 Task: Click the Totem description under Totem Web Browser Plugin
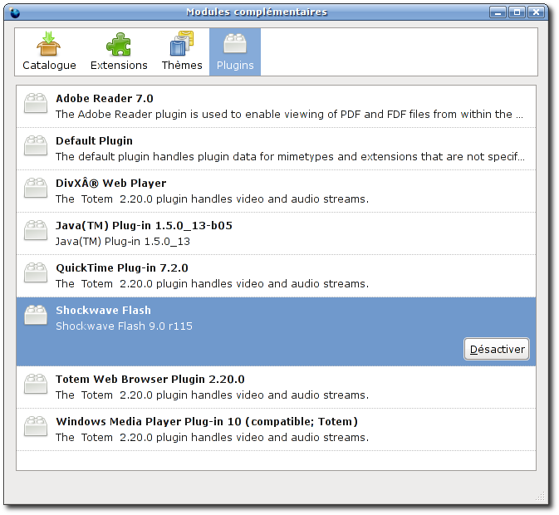212,395
